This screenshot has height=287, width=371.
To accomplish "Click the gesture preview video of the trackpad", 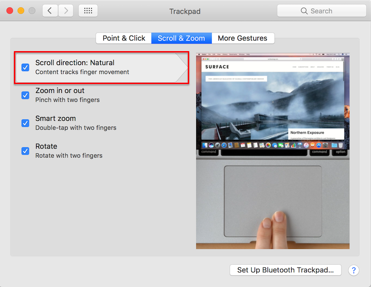I will 273,151.
